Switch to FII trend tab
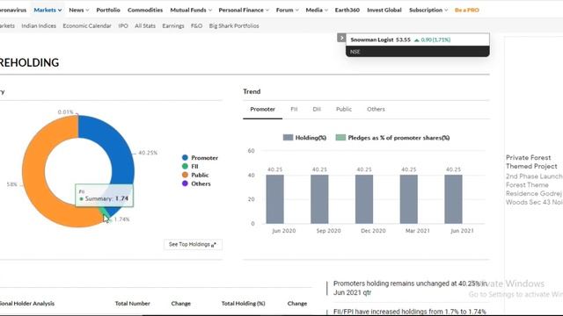Image resolution: width=563 pixels, height=316 pixels. coord(294,109)
